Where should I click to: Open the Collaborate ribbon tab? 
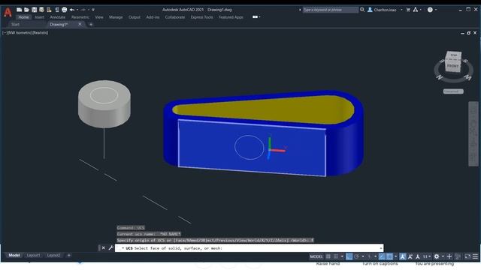pyautogui.click(x=175, y=17)
